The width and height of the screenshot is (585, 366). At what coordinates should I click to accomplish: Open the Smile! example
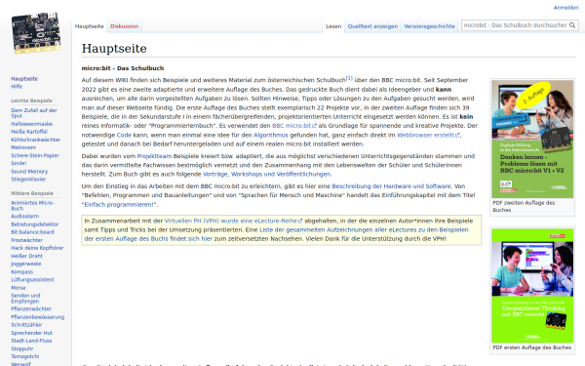coord(19,163)
